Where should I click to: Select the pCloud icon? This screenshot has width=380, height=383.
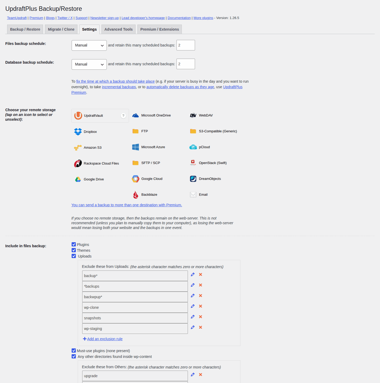[x=193, y=147]
